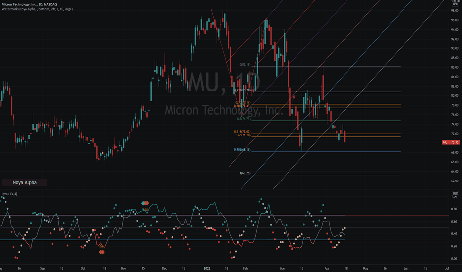The image size is (462, 272).
Task: Click the 'May' label on time axis
Action: pos(366,268)
